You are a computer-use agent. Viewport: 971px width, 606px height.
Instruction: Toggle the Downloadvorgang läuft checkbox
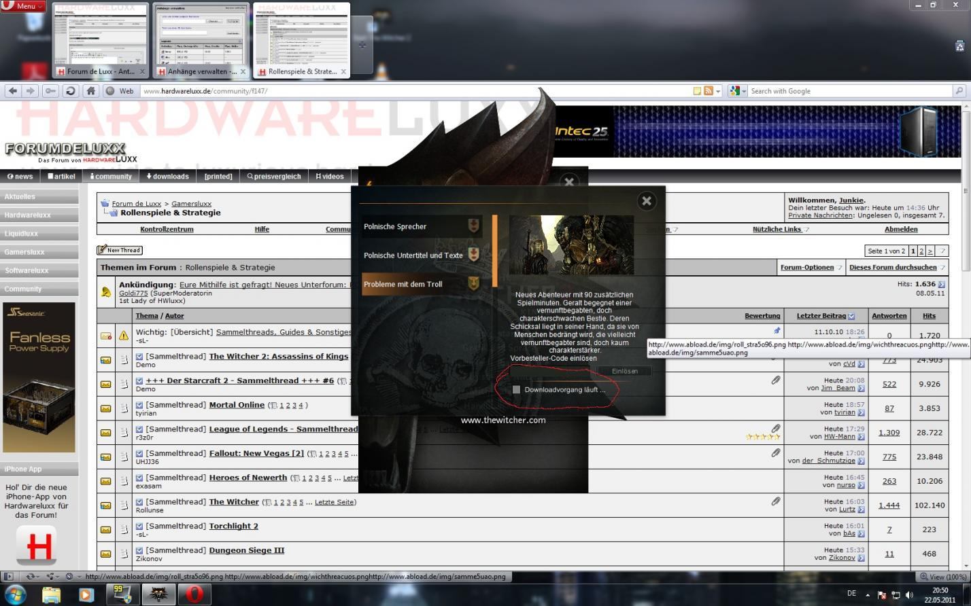(516, 389)
